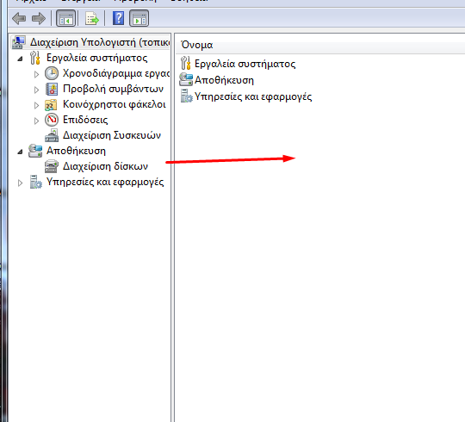Click the Export List toolbar icon
The height and width of the screenshot is (422, 465).
(x=92, y=18)
